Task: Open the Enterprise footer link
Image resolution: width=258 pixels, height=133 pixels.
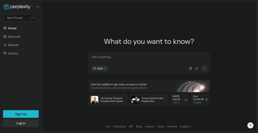Action: [x=119, y=127]
